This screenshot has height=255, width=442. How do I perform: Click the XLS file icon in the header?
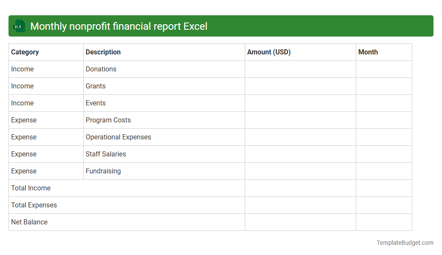(19, 26)
